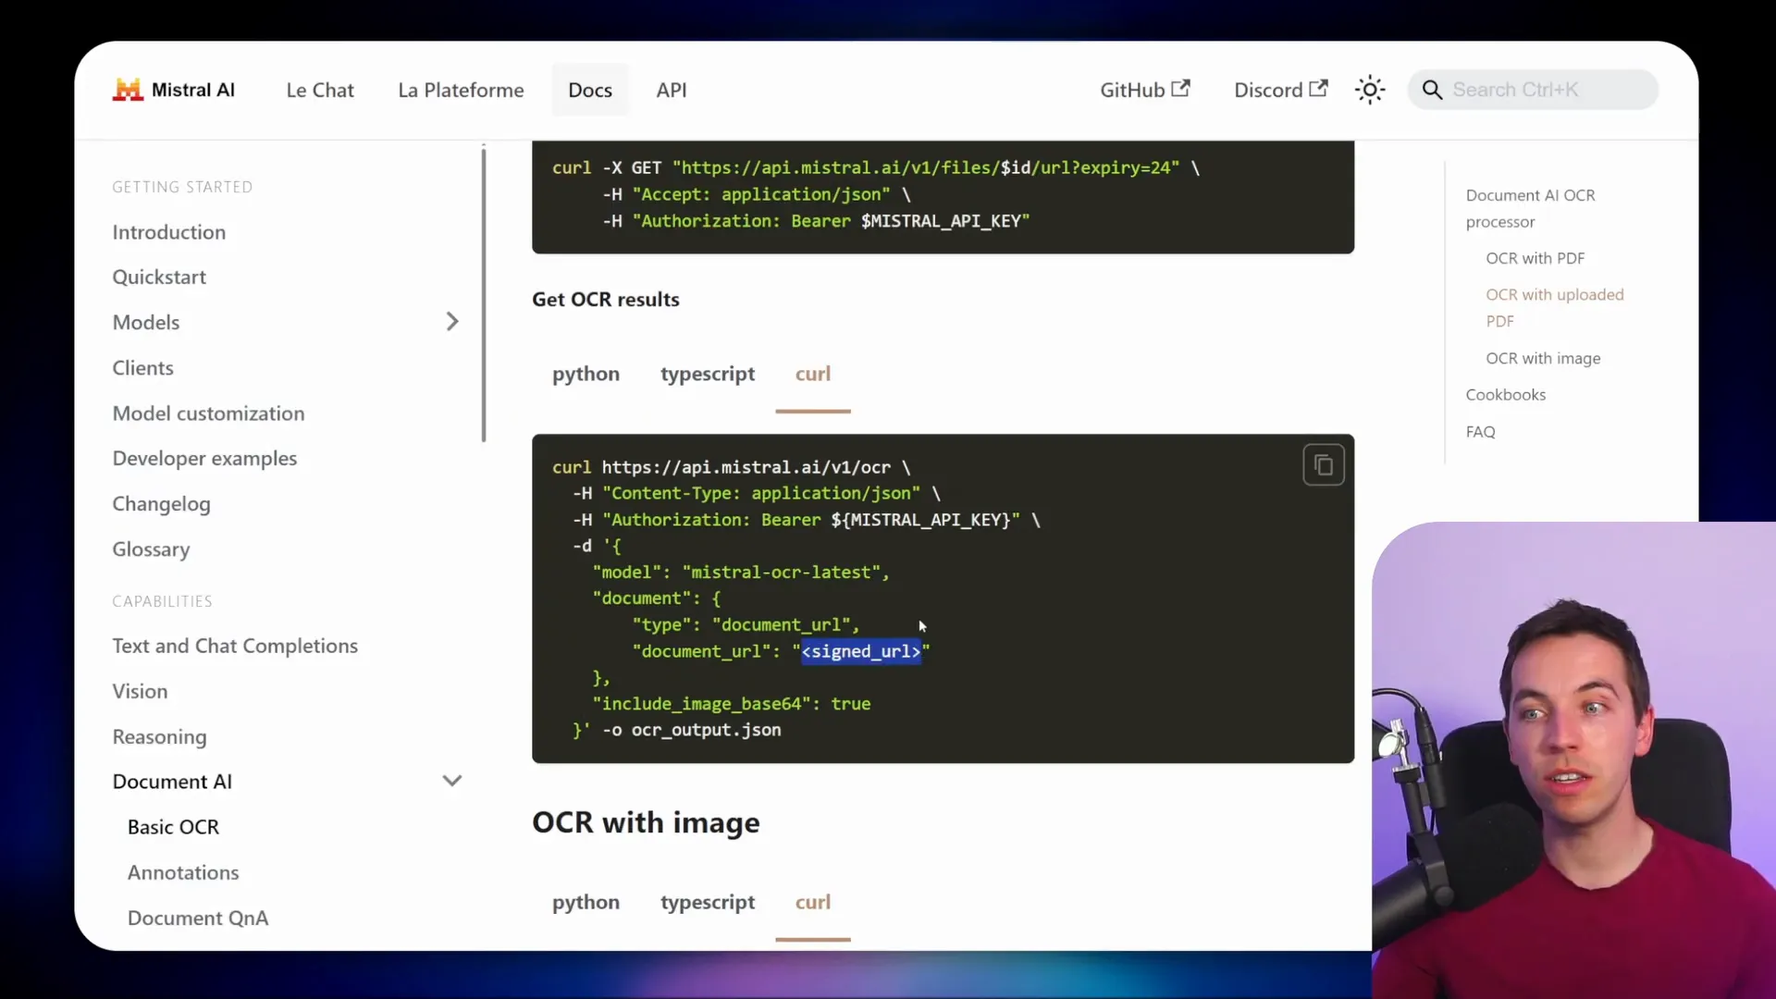The width and height of the screenshot is (1776, 999).
Task: Select typescript tab under Get OCR results
Action: [x=708, y=374]
